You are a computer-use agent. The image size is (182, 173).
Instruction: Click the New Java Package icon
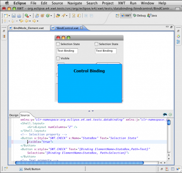tap(42, 16)
